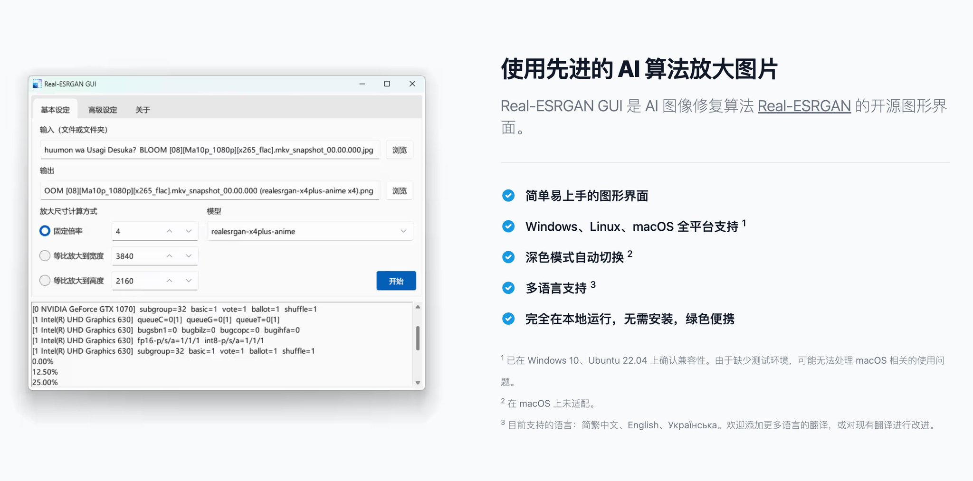Increase the width value 3840
This screenshot has width=973, height=481.
(x=169, y=255)
